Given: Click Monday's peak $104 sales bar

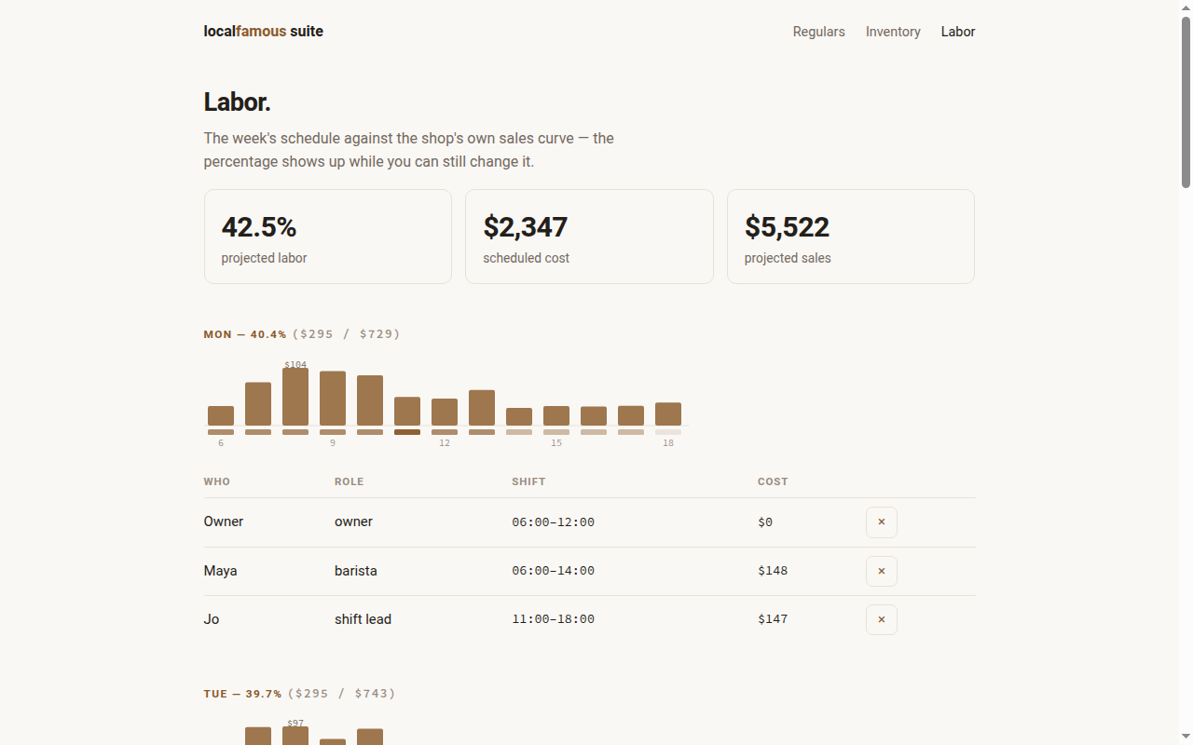Looking at the screenshot, I should coord(295,397).
